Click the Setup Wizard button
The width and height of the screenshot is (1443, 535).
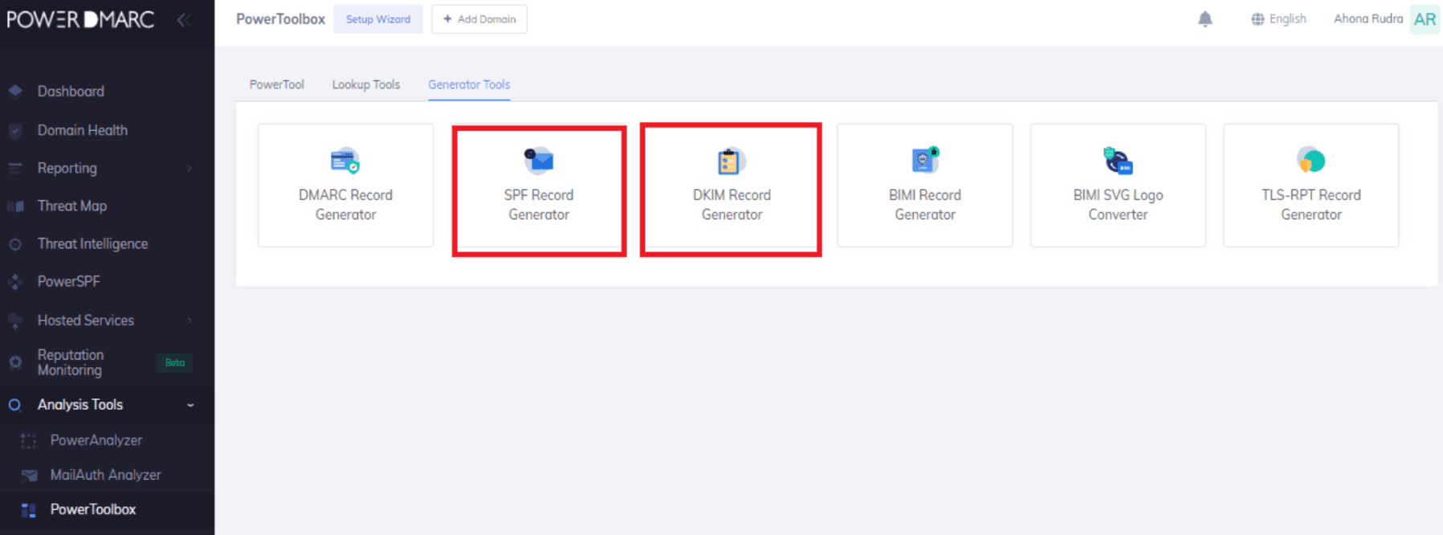click(x=377, y=19)
